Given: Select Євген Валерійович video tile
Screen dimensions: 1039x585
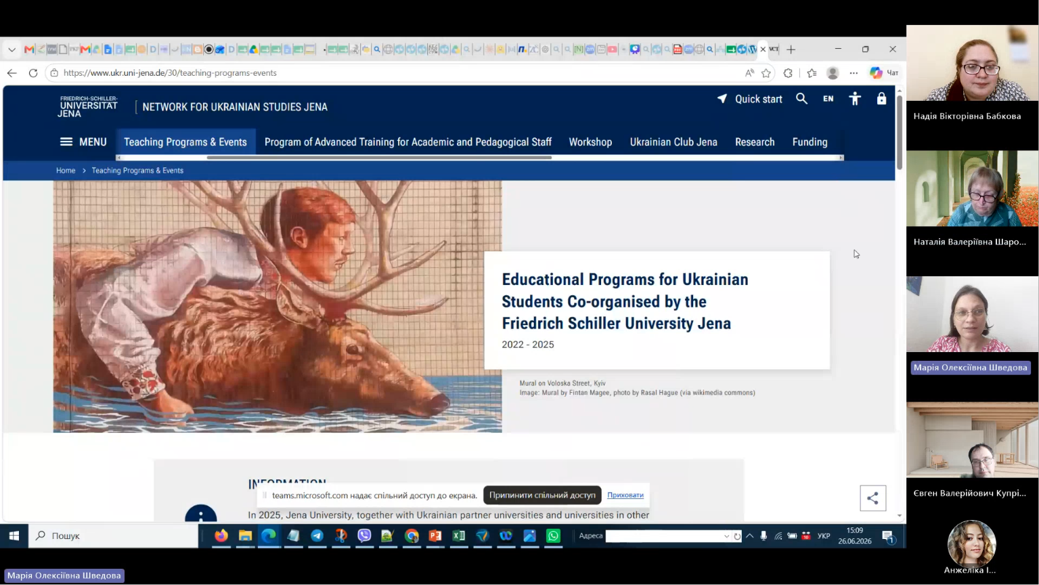Looking at the screenshot, I should point(973,440).
